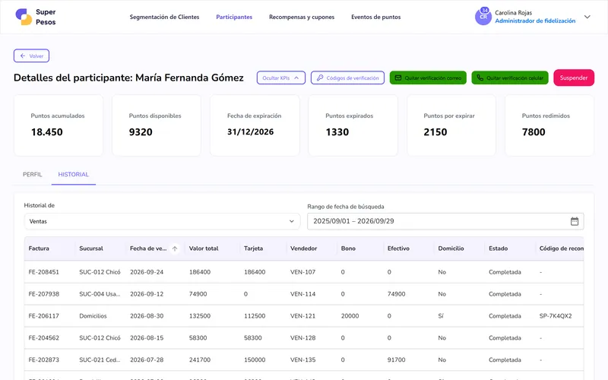This screenshot has width=608, height=380.
Task: Click vendor cell VEN-114
Action: click(x=302, y=294)
